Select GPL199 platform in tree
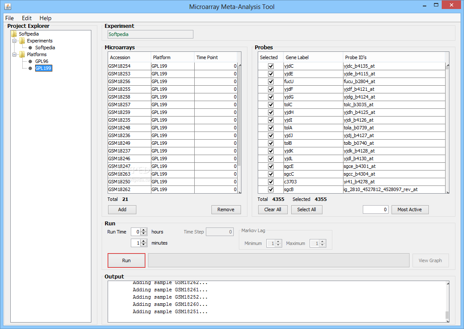Image resolution: width=464 pixels, height=329 pixels. pos(43,68)
